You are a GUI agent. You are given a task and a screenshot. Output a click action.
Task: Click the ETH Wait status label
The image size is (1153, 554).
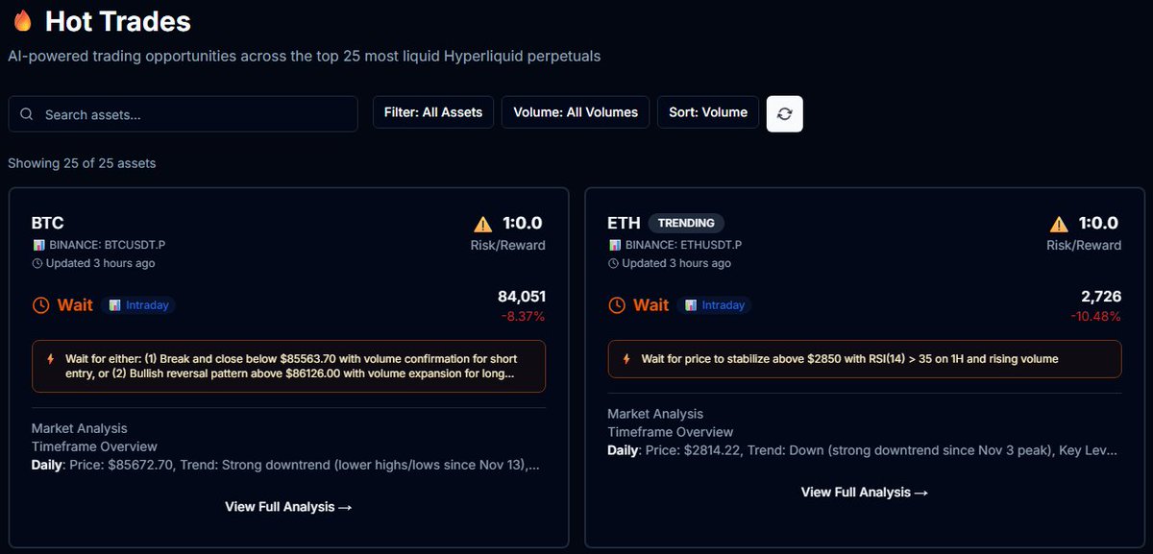click(x=651, y=305)
